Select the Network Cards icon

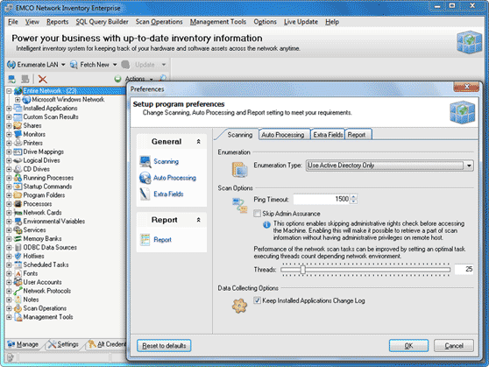coord(18,213)
